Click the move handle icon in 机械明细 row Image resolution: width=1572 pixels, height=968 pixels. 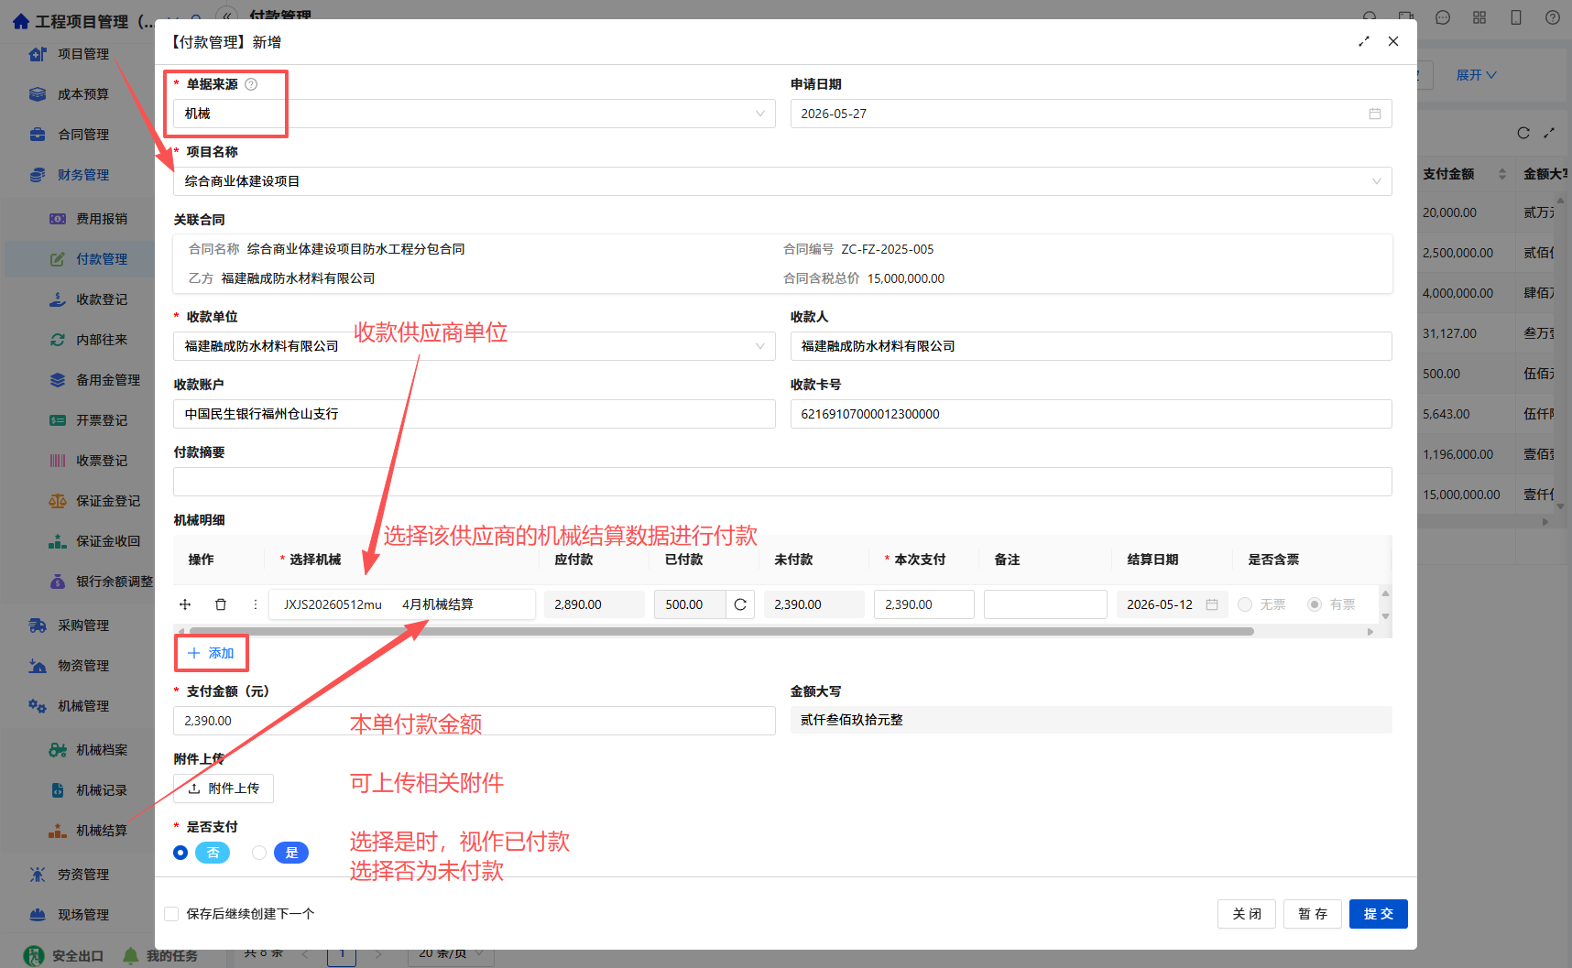[185, 604]
